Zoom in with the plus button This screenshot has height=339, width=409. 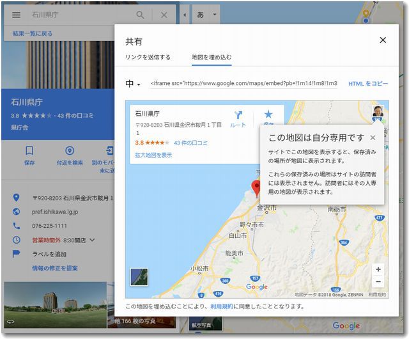click(378, 269)
